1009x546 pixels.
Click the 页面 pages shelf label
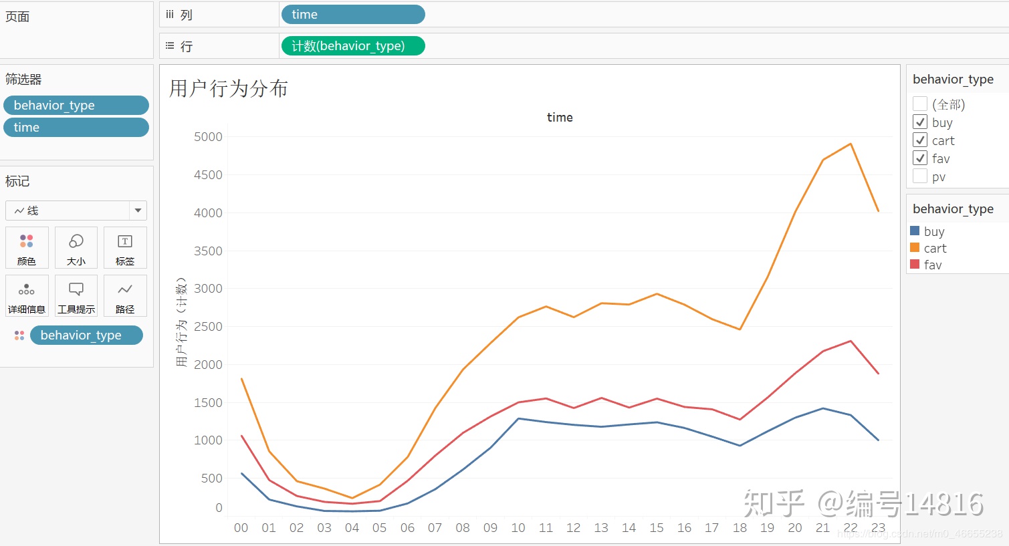pos(17,17)
